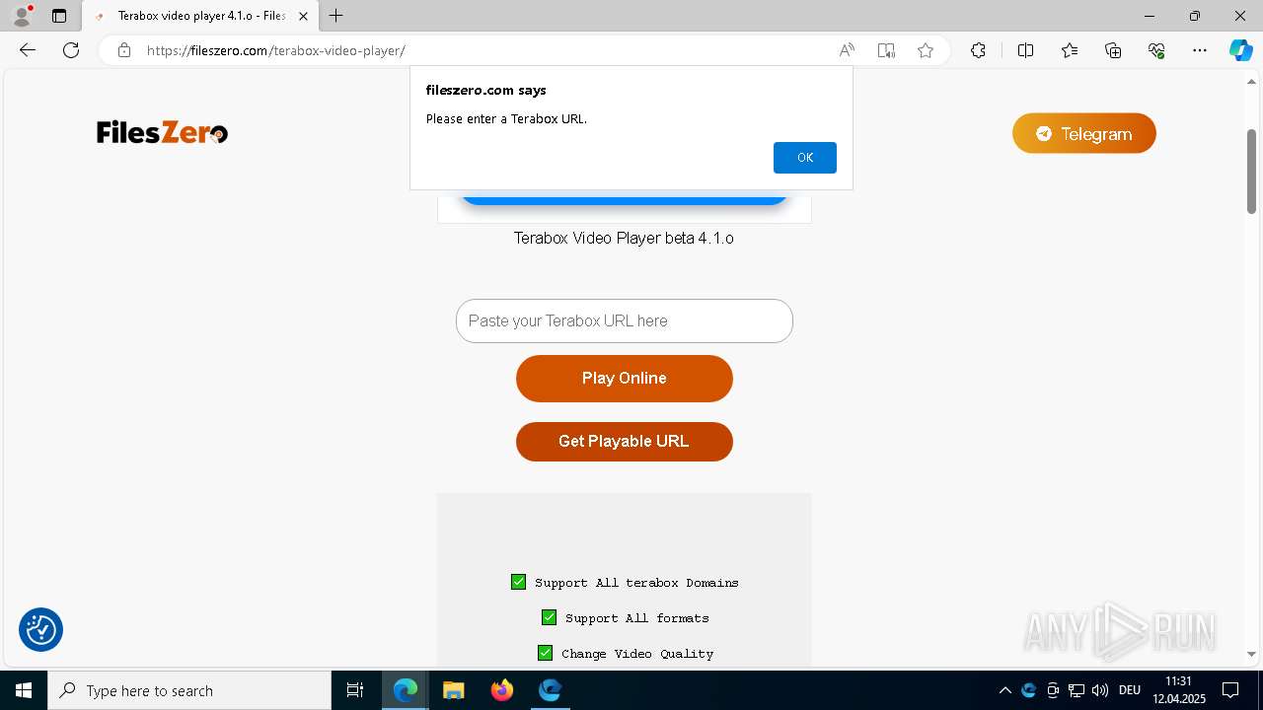Click the Support All terabox Domains checkmark
This screenshot has height=710, width=1263.
click(x=518, y=582)
